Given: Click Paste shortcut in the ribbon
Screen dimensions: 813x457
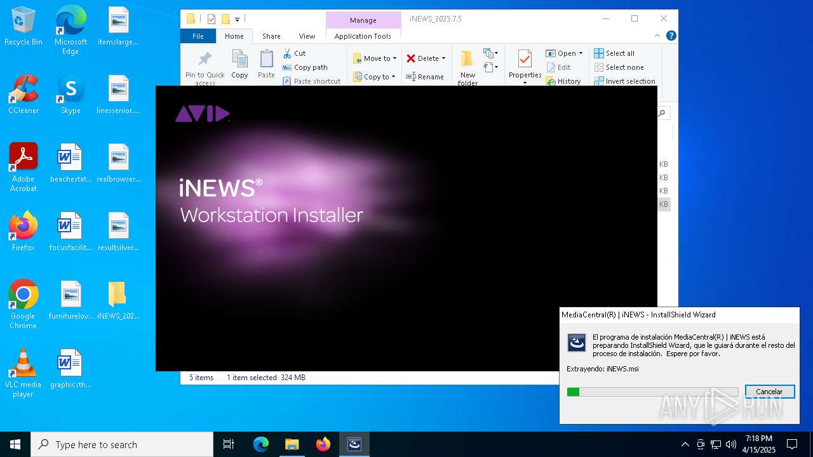Looking at the screenshot, I should point(311,81).
